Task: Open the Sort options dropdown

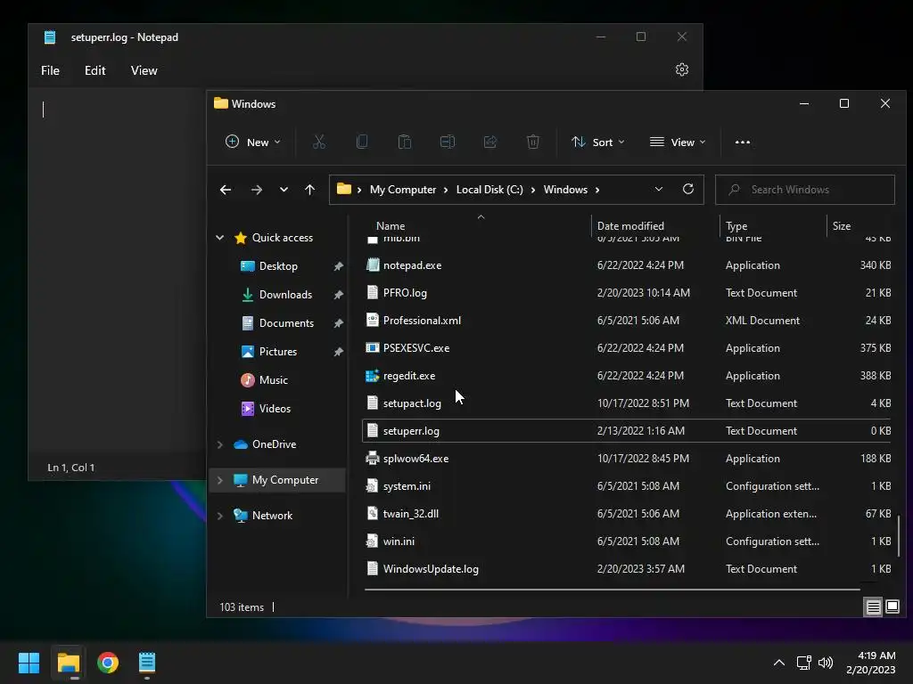Action: click(x=598, y=142)
